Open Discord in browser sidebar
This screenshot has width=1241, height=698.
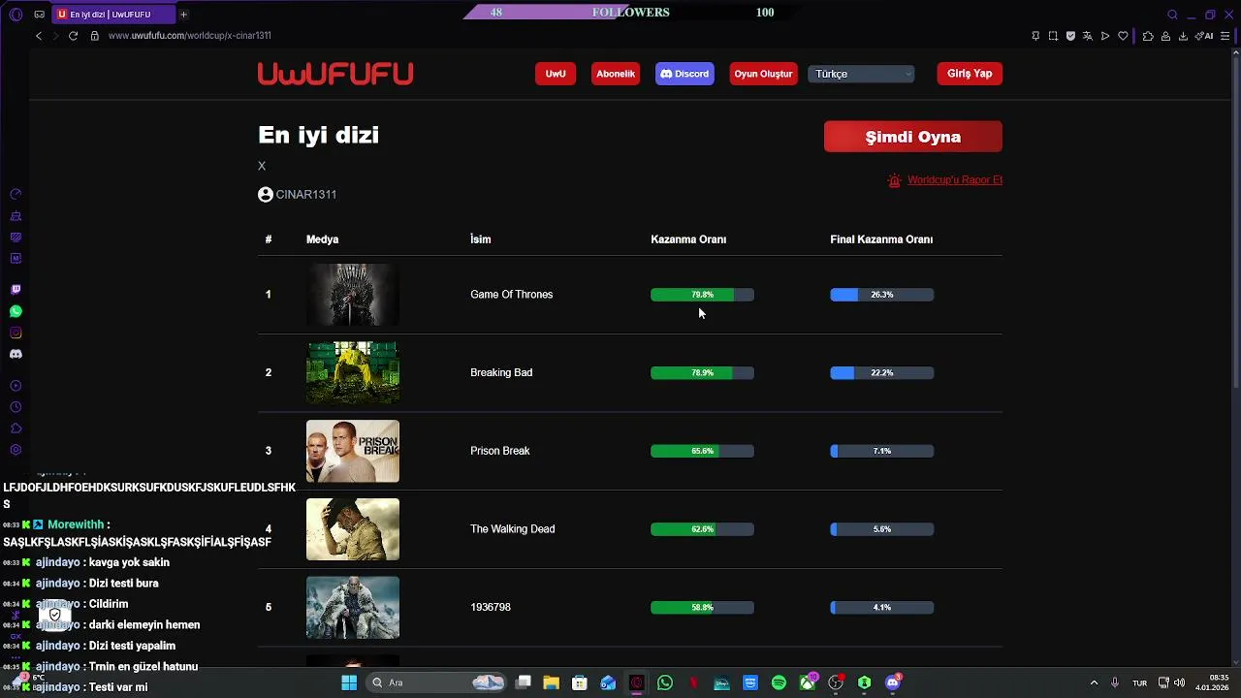coord(16,354)
